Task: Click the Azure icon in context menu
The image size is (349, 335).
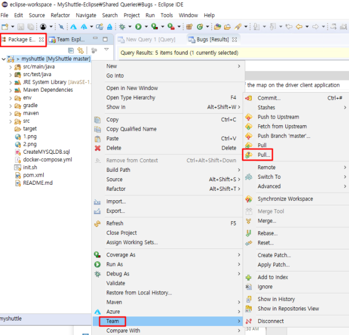Action: (x=97, y=311)
